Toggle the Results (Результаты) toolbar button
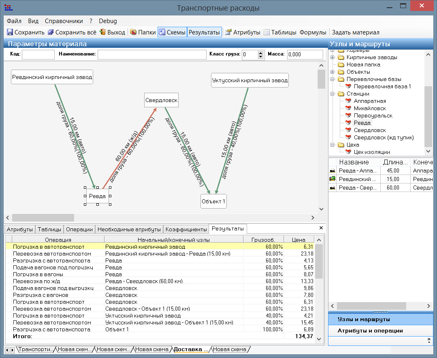437x358 pixels. (x=204, y=32)
